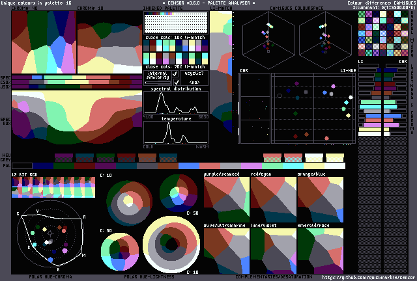Open the olive/ultramarine complementary map

click(x=227, y=251)
